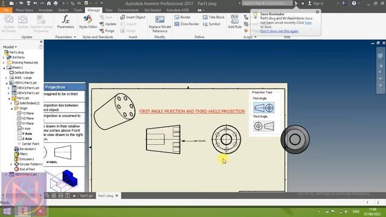Open the Model browser dropdown
386x217 pixels.
point(10,47)
